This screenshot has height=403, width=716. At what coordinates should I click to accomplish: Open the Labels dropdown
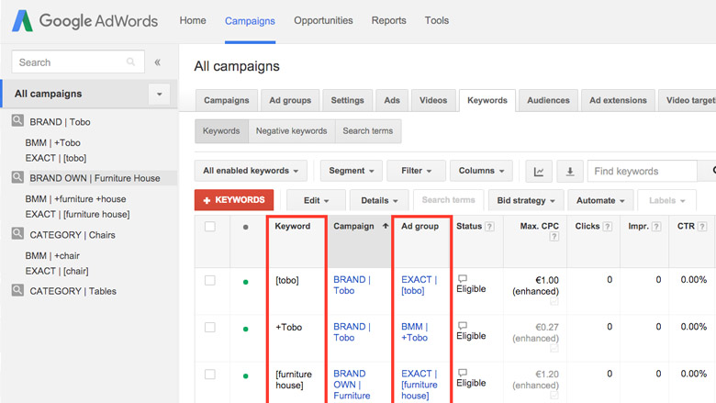coord(666,200)
